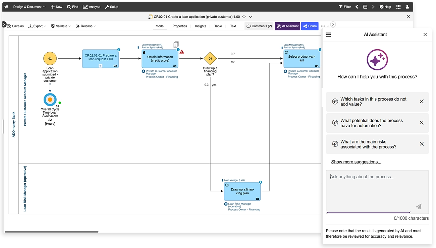
Task: Switch to the Insights tab
Action: point(201,26)
